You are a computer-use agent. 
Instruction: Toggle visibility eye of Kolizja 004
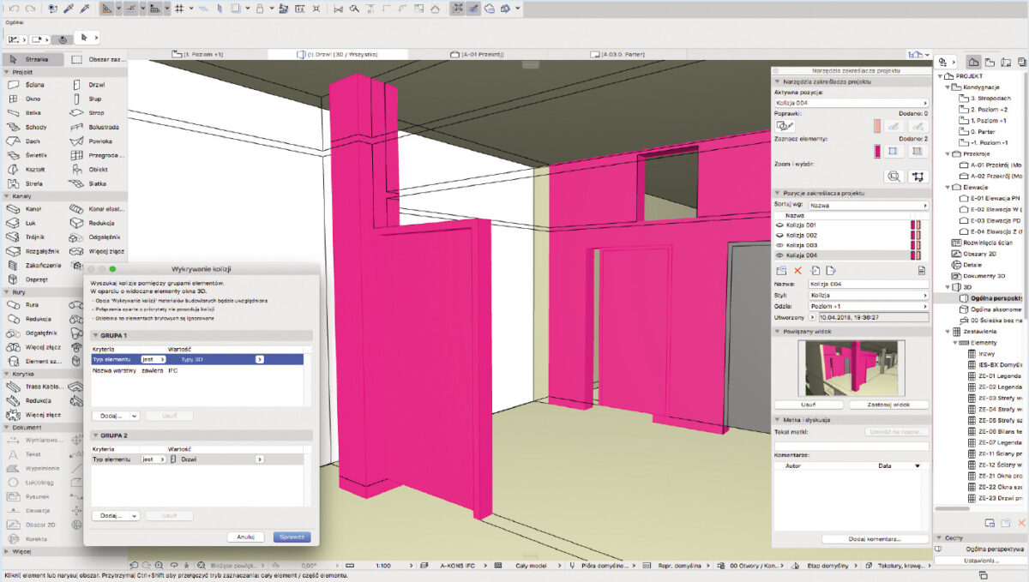pos(779,255)
